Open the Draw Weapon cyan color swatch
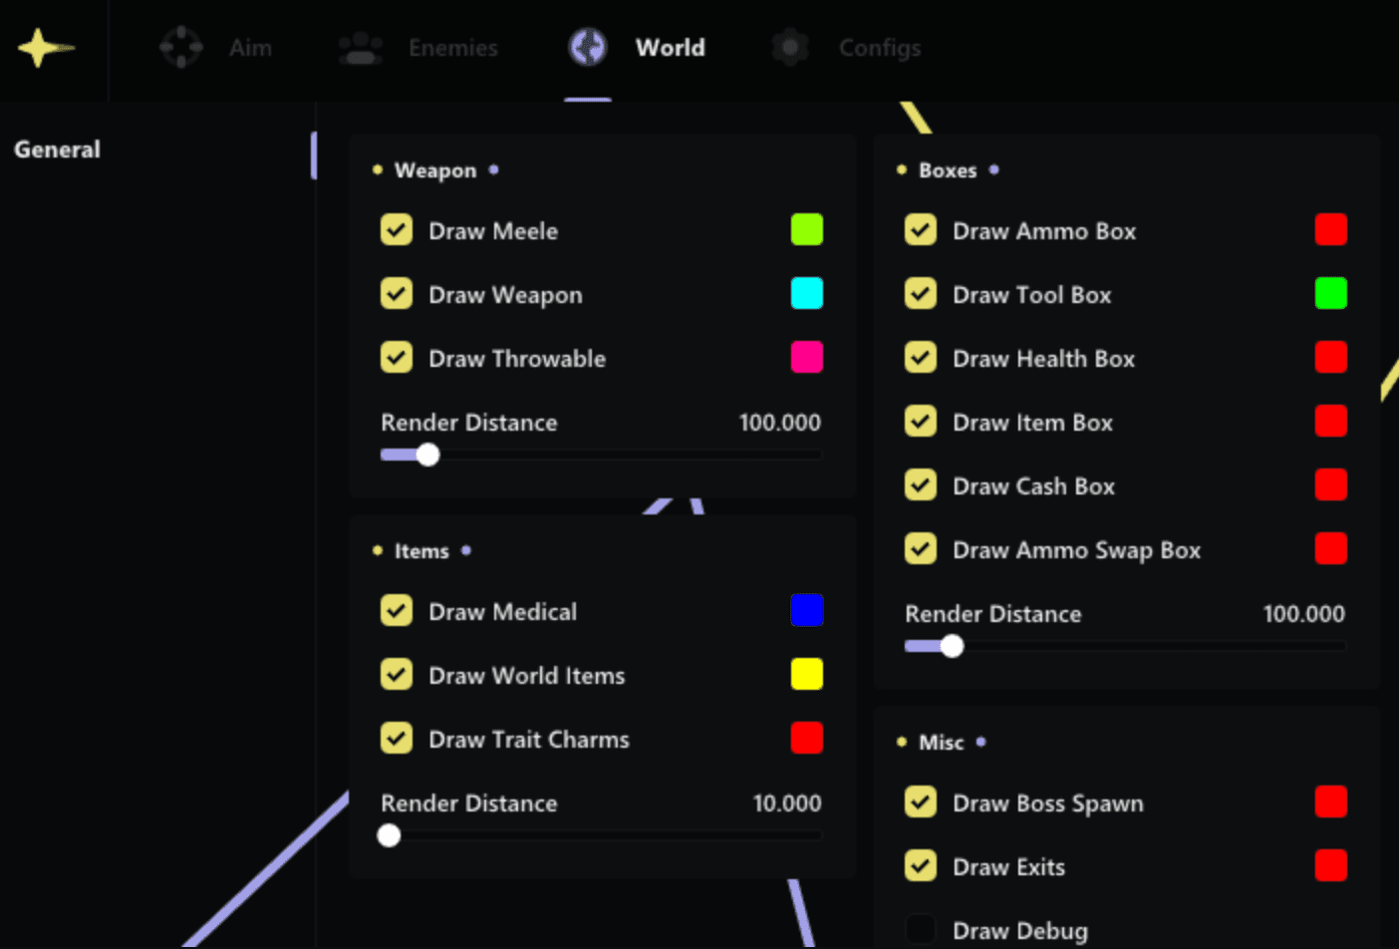Viewport: 1399px width, 949px height. tap(806, 294)
